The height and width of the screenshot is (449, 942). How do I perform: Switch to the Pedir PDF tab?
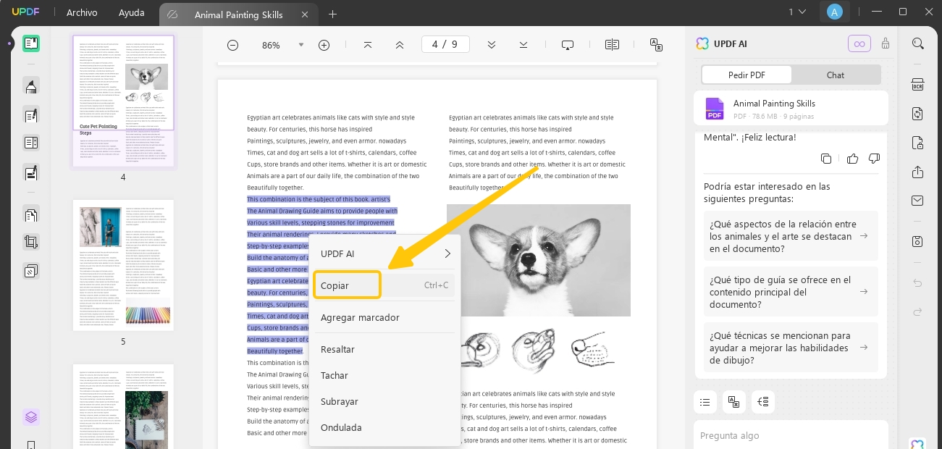click(x=747, y=75)
